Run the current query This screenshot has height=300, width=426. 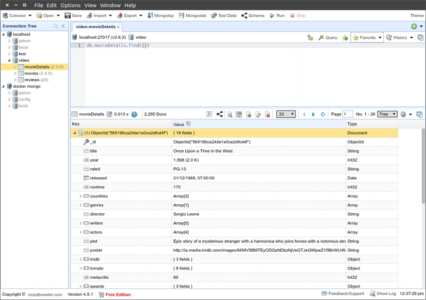(277, 15)
